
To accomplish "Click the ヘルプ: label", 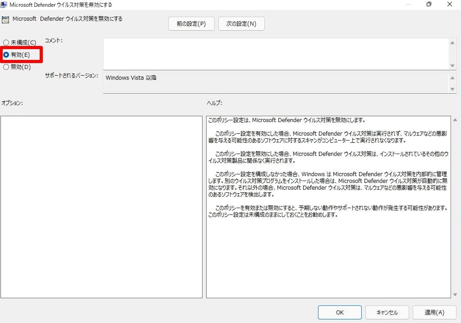I will tap(215, 103).
